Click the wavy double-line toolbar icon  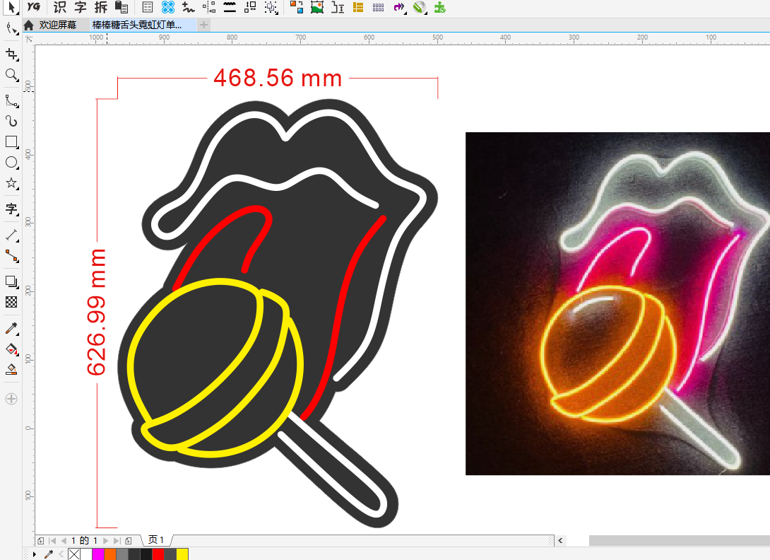(230, 7)
